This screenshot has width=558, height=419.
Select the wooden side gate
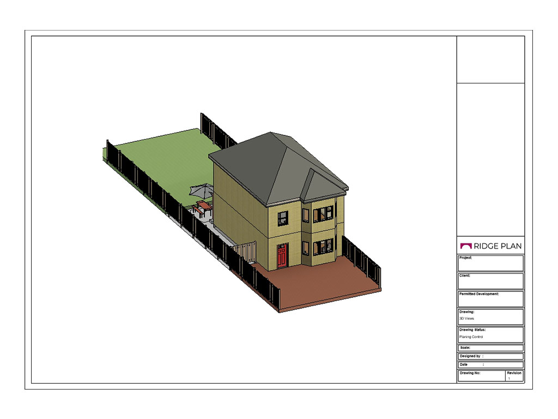244,253
